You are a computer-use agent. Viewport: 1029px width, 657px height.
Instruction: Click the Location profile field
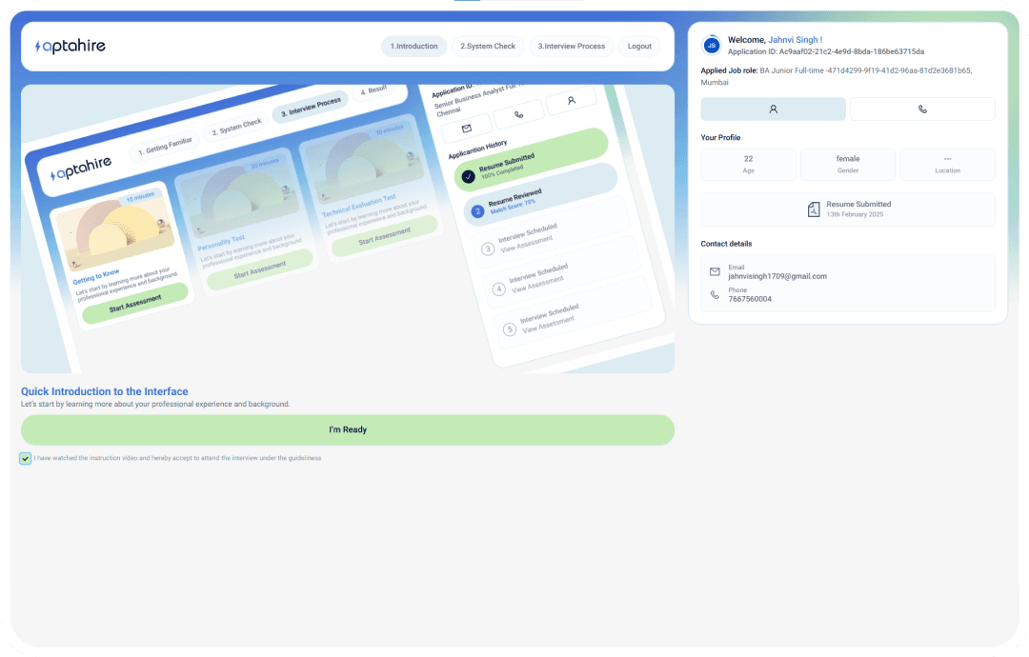947,164
